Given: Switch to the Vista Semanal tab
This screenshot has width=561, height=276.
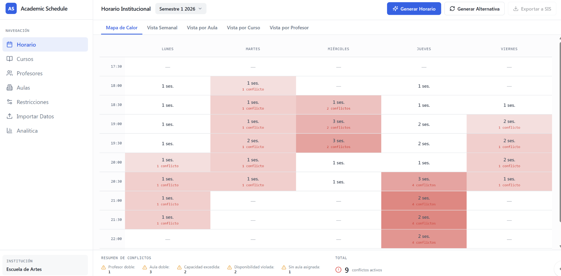Looking at the screenshot, I should 162,28.
